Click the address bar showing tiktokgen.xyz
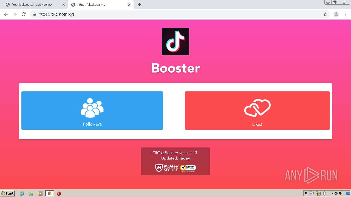This screenshot has height=197, width=351. point(180,14)
